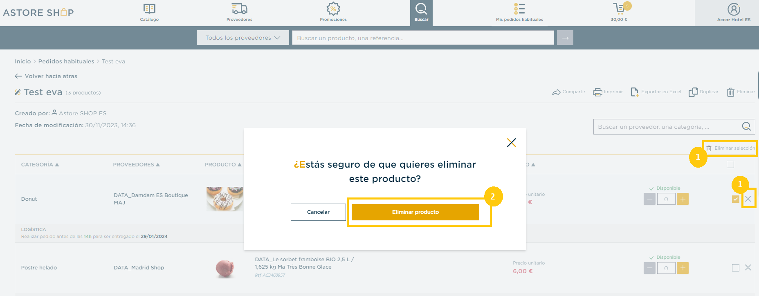Viewport: 759px width, 296px height.
Task: Remove Donut row with X icon
Action: (748, 199)
